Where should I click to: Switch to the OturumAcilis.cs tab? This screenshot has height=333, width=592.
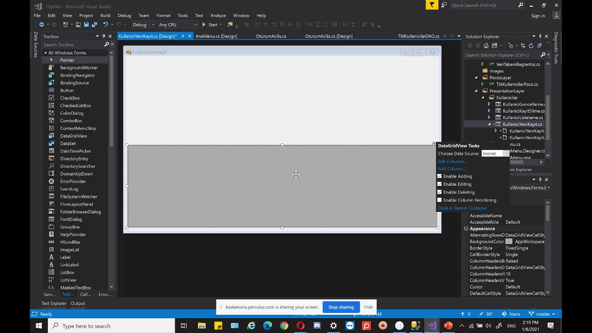[271, 36]
